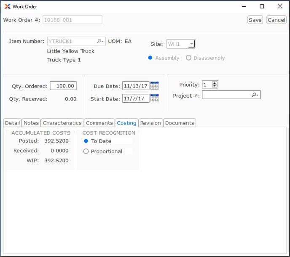Select the To Date cost recognition option
The height and width of the screenshot is (257, 290).
[86, 141]
